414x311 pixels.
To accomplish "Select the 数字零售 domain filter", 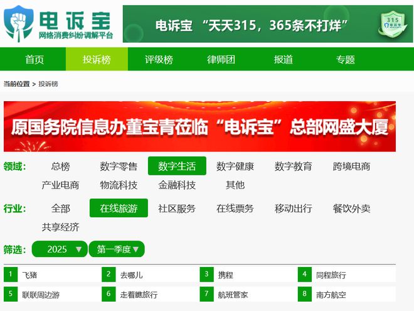I will point(119,166).
